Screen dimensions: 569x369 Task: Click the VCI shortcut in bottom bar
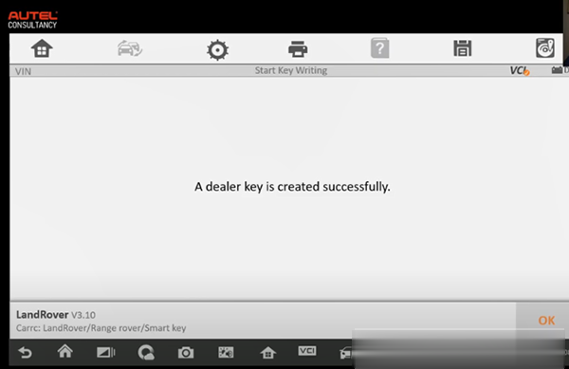[x=307, y=350]
